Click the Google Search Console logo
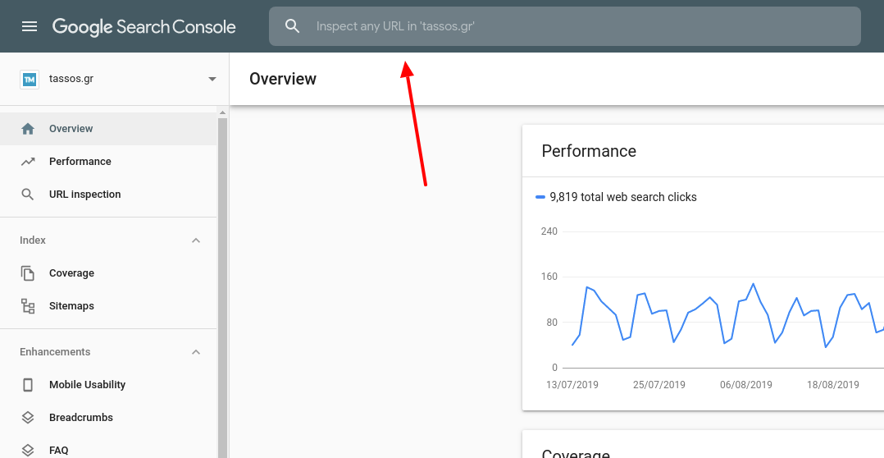 [144, 26]
